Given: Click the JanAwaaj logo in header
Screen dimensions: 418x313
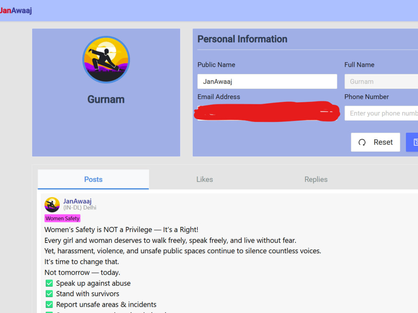Looking at the screenshot, I should point(16,10).
